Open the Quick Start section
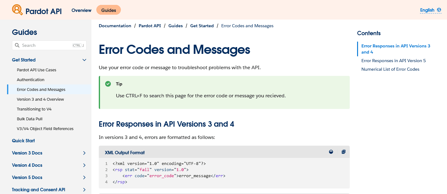Screen dimensions: 447x194 23,141
